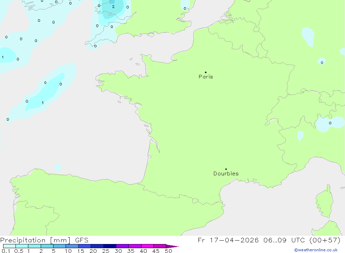The image size is (345, 253).
Task: Click the map precipitation value '2' over Wales
Action: click(x=113, y=7)
